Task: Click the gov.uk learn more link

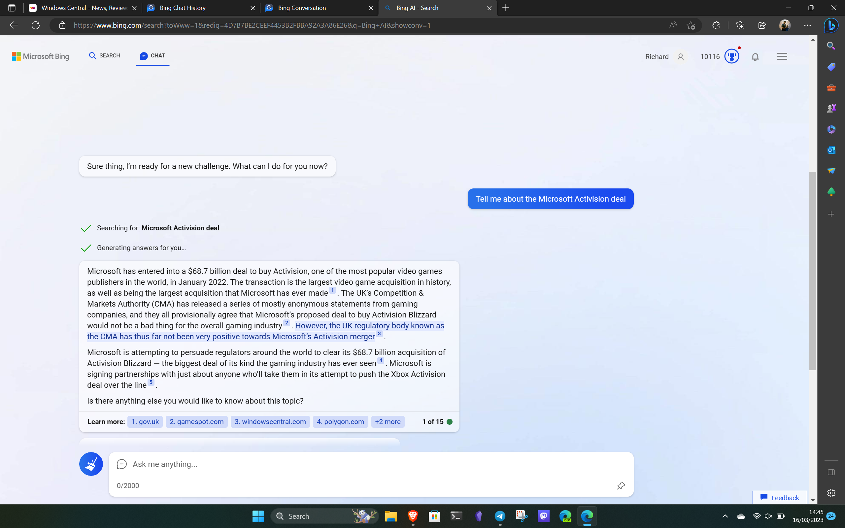Action: [x=144, y=421]
